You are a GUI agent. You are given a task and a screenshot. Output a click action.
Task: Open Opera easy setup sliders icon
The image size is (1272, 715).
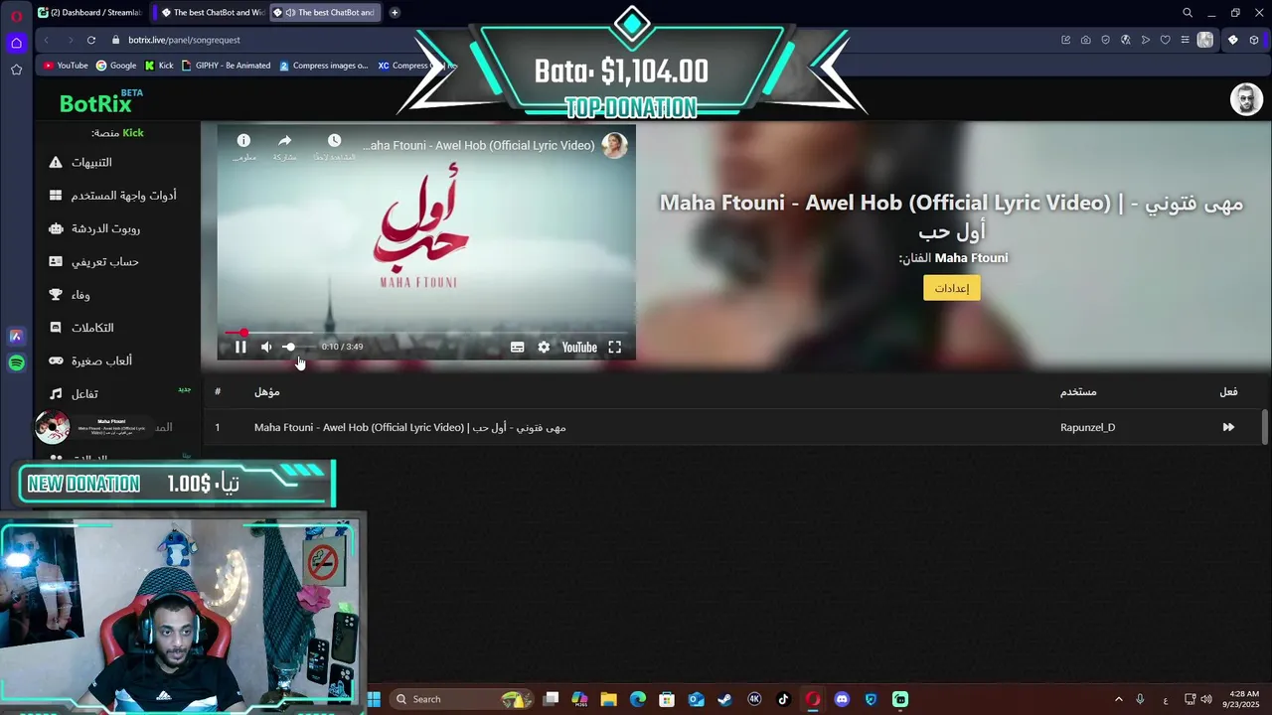coord(1185,40)
